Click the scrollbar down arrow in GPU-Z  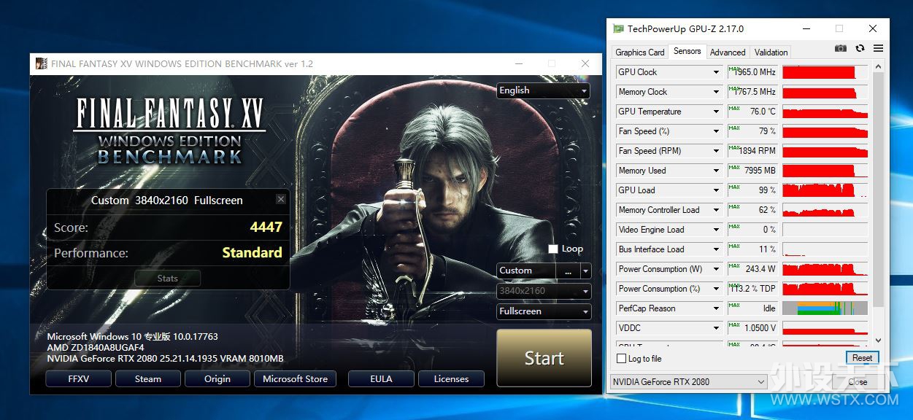click(x=877, y=341)
